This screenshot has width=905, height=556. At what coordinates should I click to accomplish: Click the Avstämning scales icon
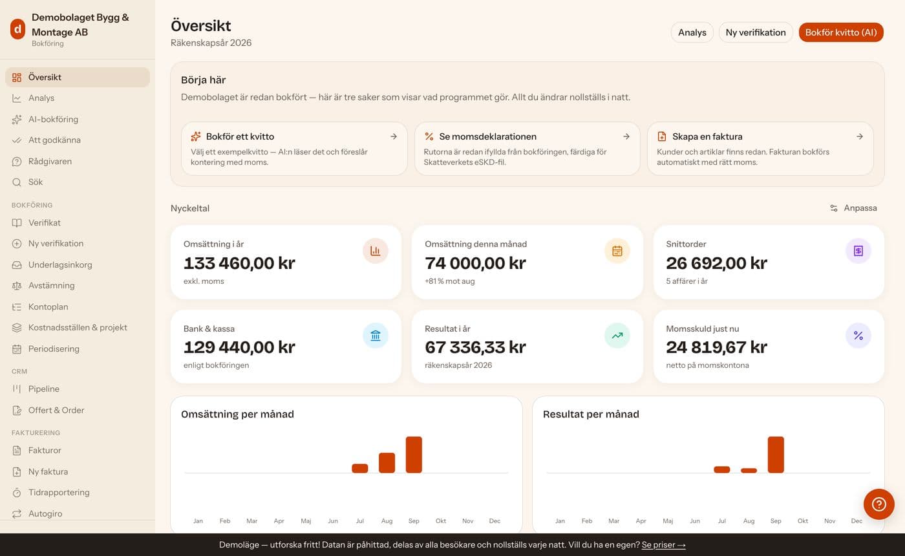tap(17, 286)
